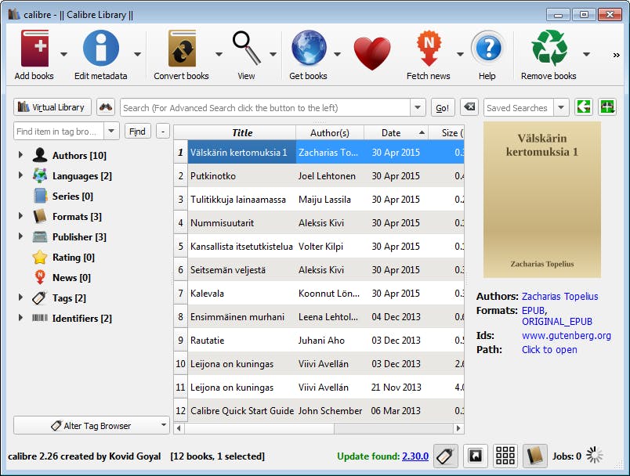Viewport: 630px width, 476px height.
Task: Click the save current search plus icon
Action: pyautogui.click(x=607, y=107)
